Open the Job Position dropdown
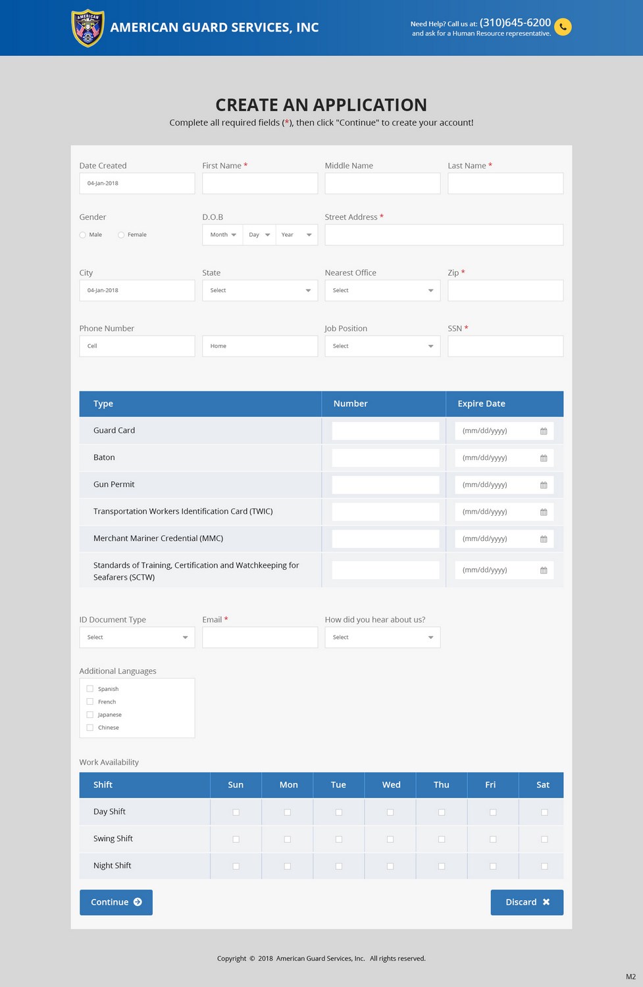This screenshot has width=643, height=987. tap(382, 345)
